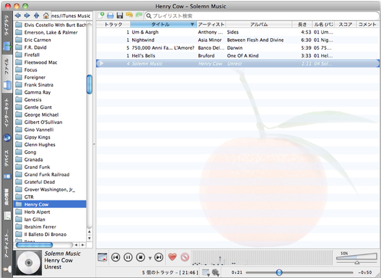The height and width of the screenshot is (278, 381).
Task: Open the デバイス sidebar tab
Action: [7, 165]
